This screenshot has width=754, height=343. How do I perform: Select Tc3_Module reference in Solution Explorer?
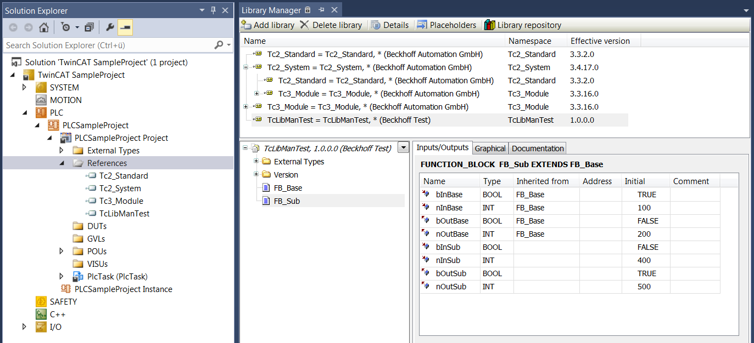(121, 201)
